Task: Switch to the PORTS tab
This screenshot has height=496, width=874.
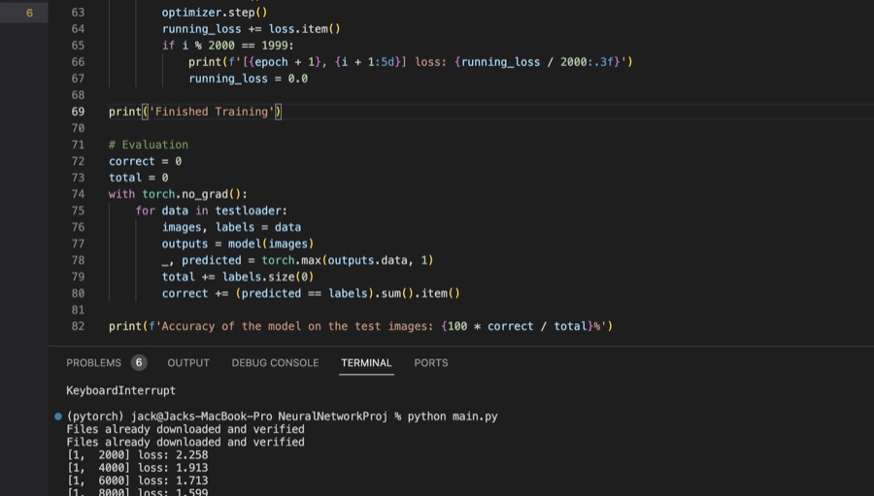Action: coord(431,363)
